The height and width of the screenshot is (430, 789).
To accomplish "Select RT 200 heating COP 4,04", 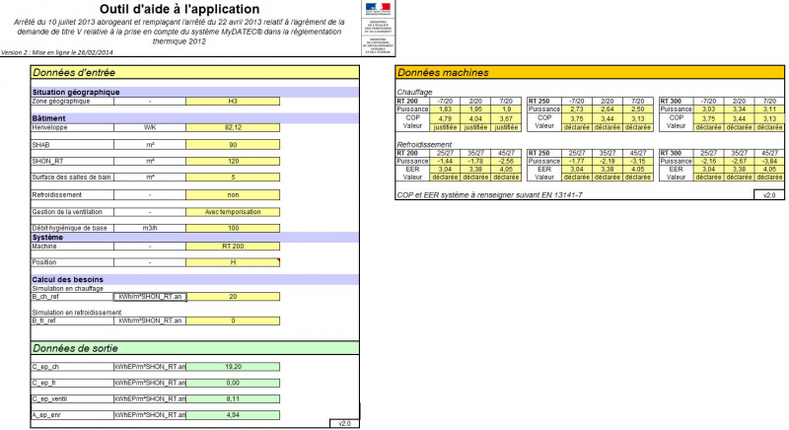I will [x=475, y=118].
